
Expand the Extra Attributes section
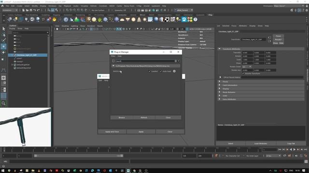tap(219, 99)
